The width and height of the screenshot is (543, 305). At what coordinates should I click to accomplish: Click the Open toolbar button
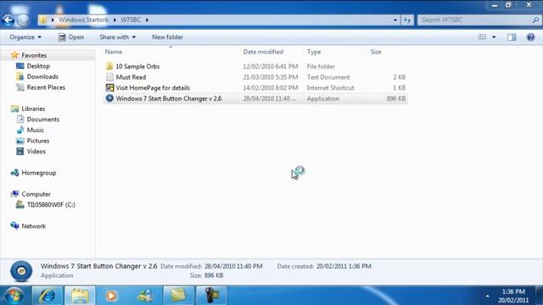71,37
